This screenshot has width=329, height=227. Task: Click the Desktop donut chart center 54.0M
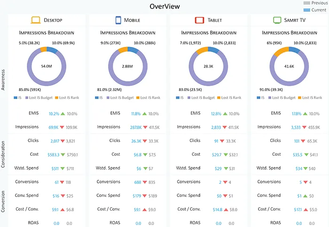[47, 66]
